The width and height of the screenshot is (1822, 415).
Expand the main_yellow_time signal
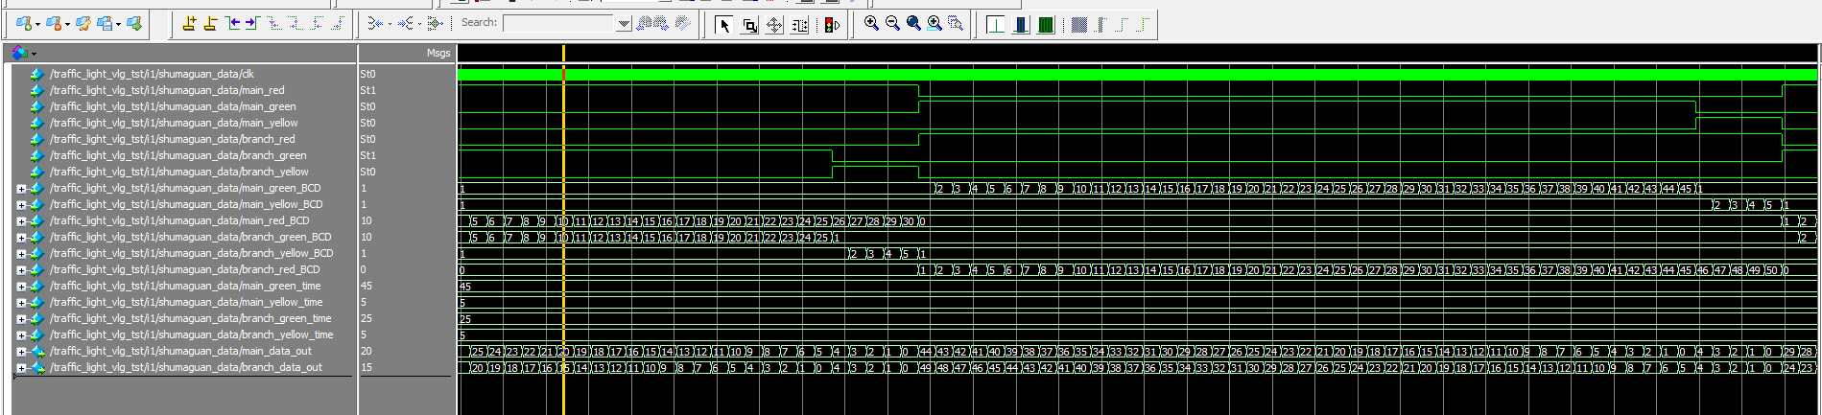(x=21, y=303)
